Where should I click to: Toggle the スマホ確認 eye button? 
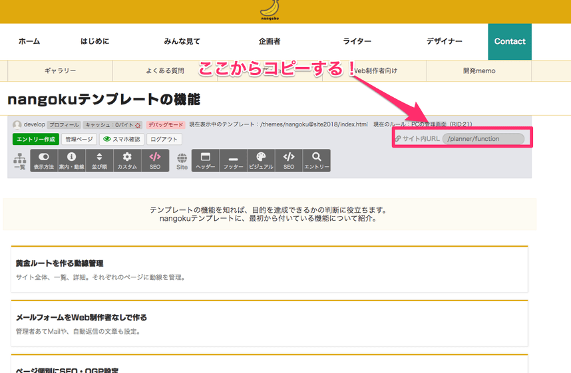tap(121, 140)
